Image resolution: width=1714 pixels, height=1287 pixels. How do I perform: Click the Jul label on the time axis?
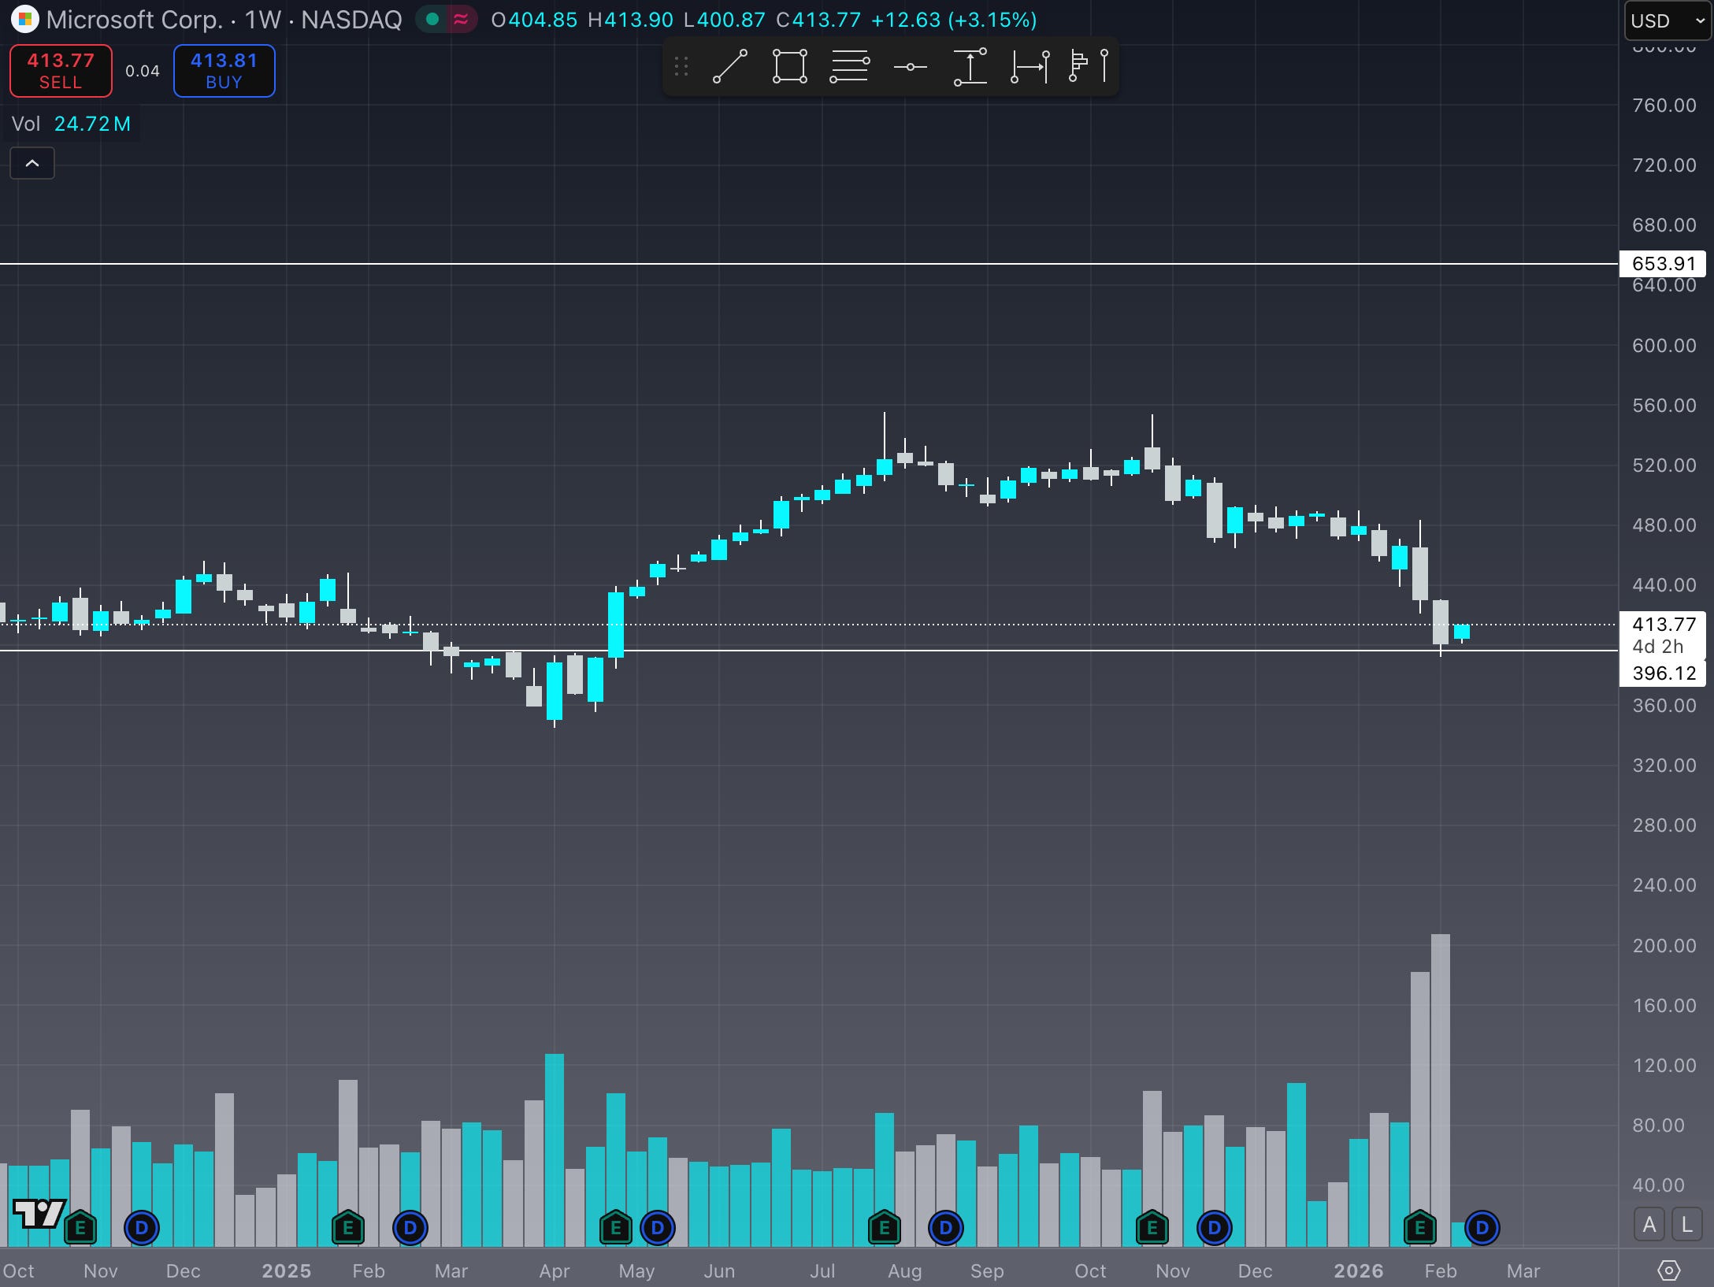pos(822,1270)
